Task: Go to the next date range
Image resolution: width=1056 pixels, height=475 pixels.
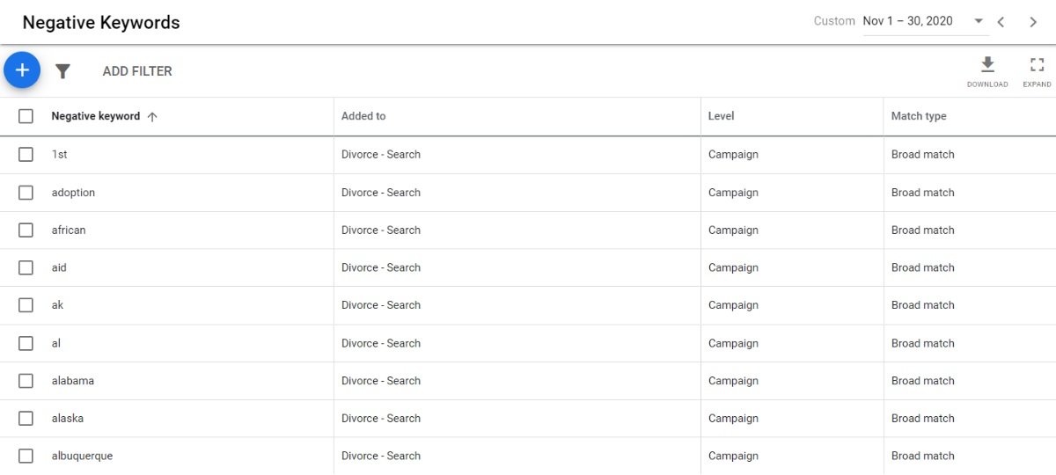Action: (1033, 22)
